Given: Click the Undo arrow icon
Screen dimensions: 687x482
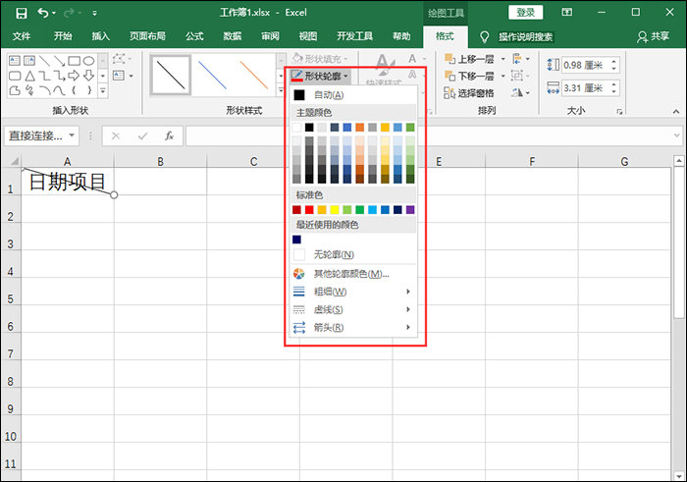Looking at the screenshot, I should point(43,13).
